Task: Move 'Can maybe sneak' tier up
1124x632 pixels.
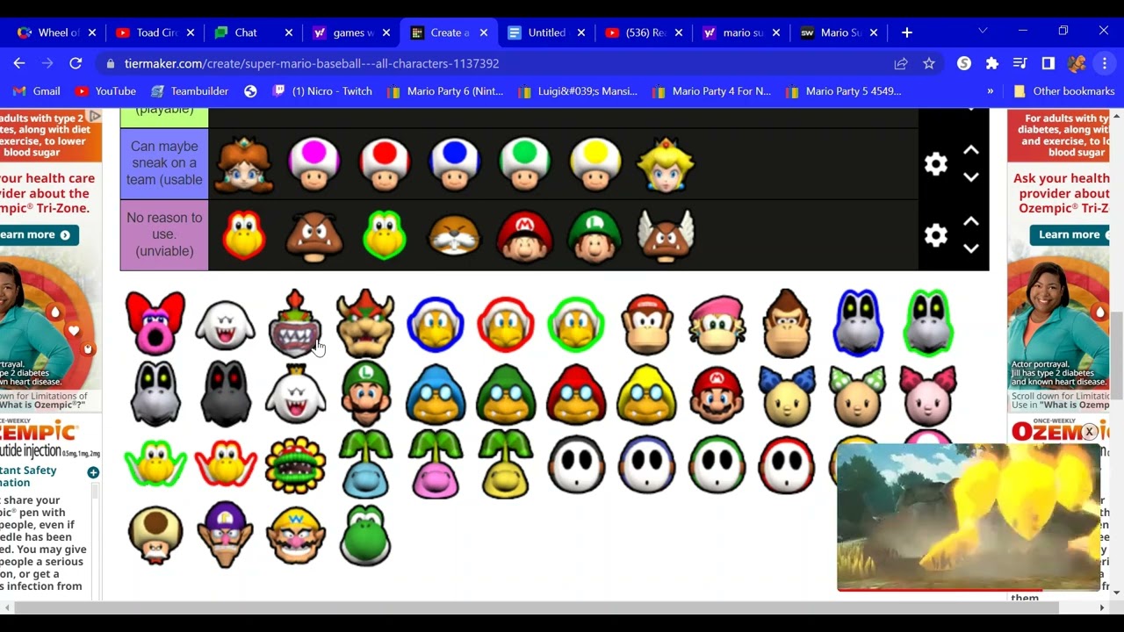Action: click(971, 150)
